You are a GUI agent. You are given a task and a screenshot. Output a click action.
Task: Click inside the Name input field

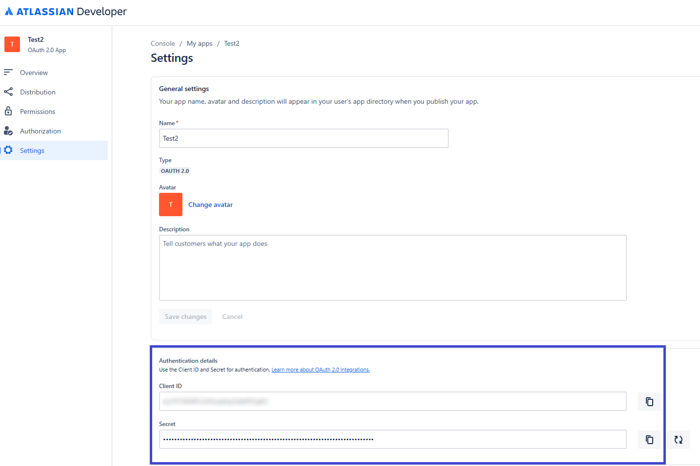(302, 138)
